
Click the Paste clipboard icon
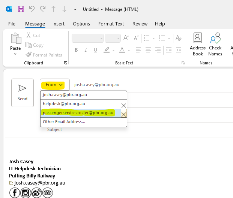click(x=16, y=39)
